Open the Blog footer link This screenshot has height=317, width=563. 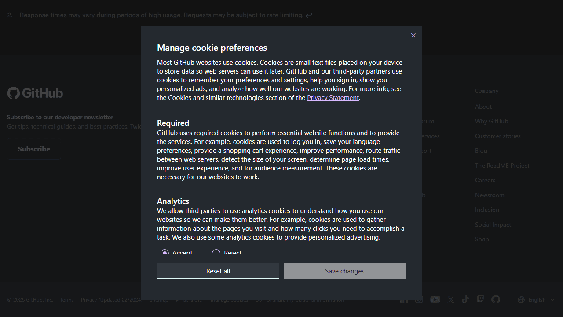(x=481, y=151)
